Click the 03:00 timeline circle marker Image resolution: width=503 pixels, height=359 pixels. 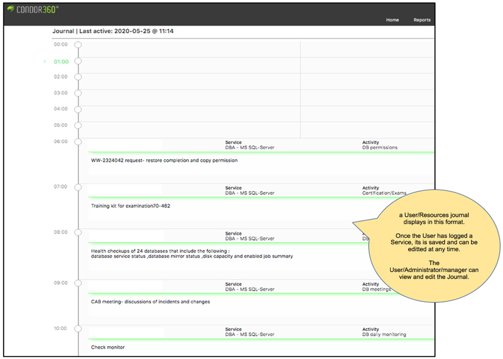(x=78, y=93)
